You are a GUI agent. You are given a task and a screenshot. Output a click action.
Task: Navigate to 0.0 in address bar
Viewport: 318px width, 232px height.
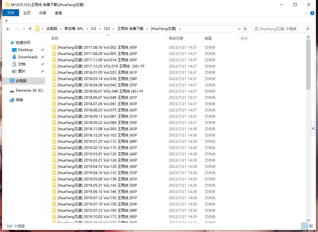coord(93,29)
